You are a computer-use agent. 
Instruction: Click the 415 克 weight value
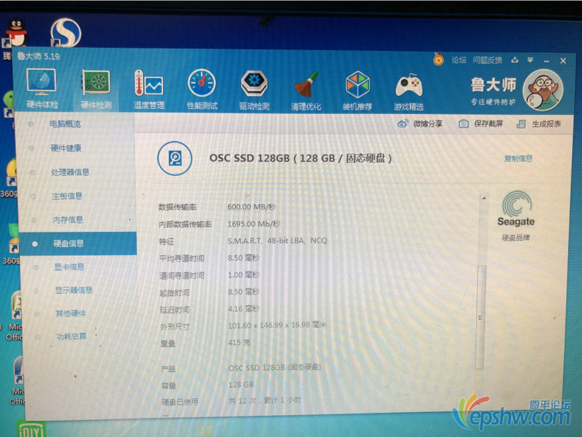click(239, 342)
